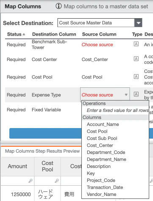Select Department_Name option
153x201 pixels.
(106, 159)
